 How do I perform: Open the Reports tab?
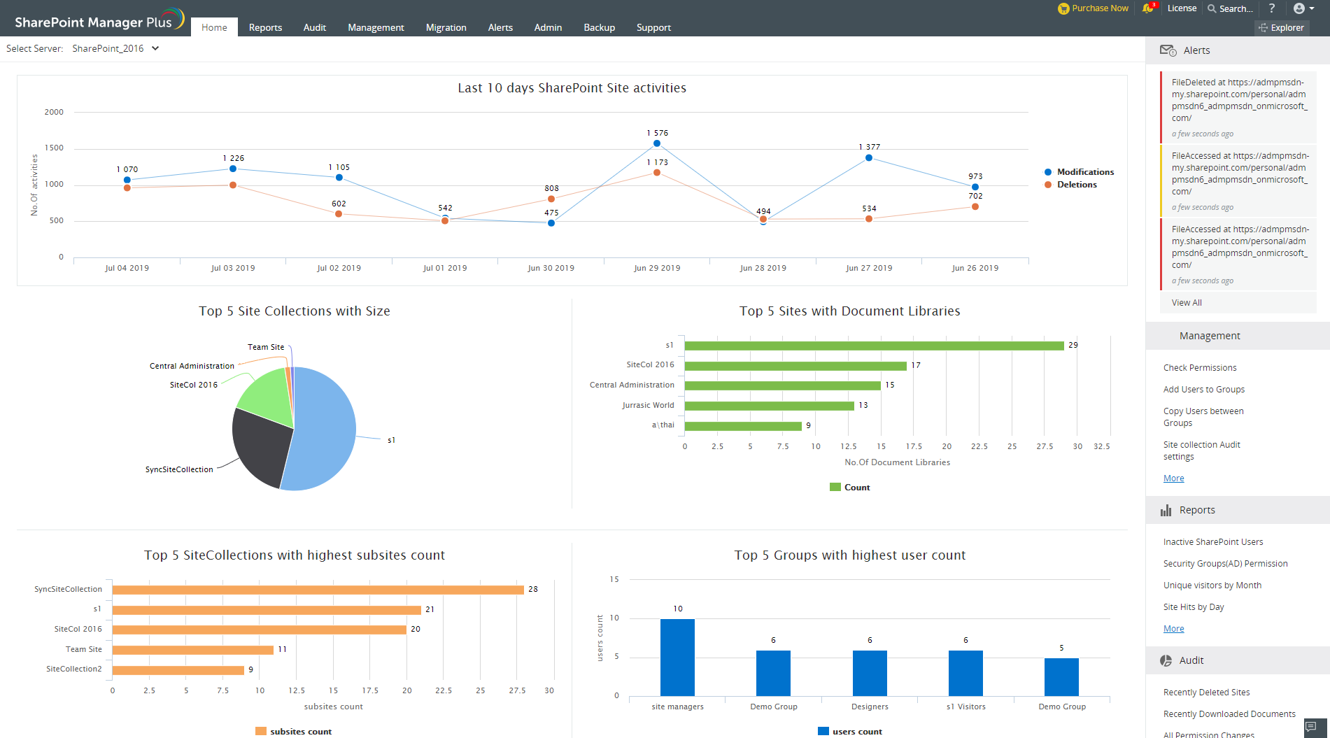[265, 27]
